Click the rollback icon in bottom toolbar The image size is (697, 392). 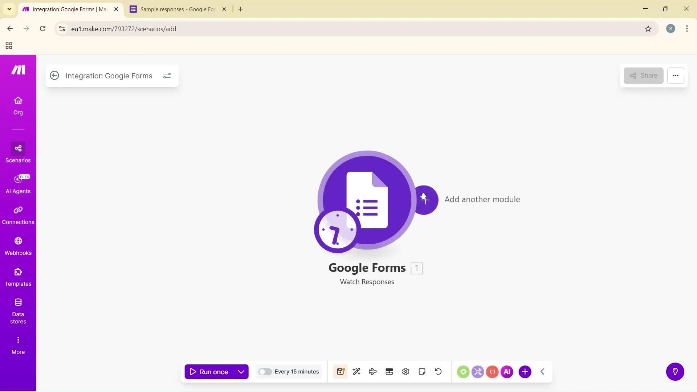point(438,371)
